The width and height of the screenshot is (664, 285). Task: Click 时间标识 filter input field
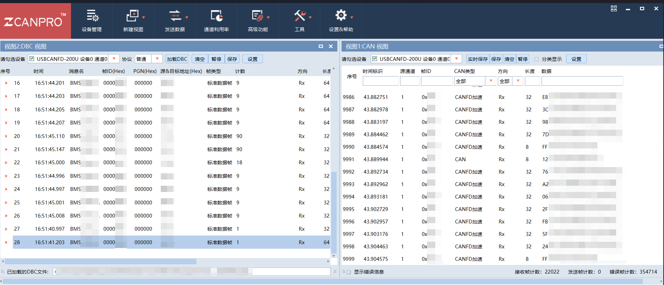[x=381, y=81]
